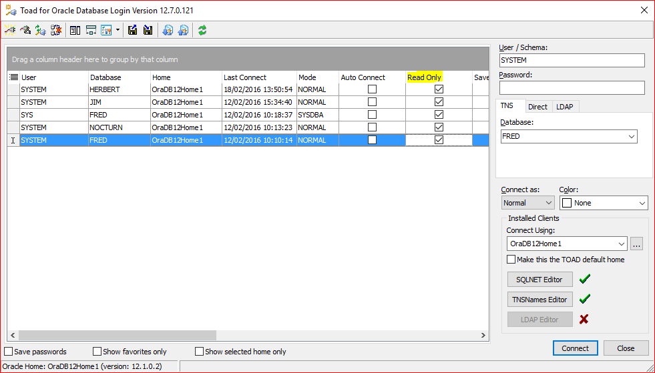Click the export connections floppy icon
Screen dimensions: 655x373
pos(133,30)
